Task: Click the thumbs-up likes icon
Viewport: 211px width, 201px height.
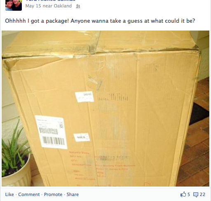Action: pyautogui.click(x=183, y=194)
